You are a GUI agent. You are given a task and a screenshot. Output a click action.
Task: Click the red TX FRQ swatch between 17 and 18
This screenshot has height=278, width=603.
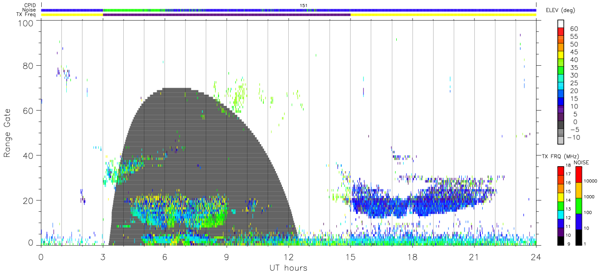560,171
